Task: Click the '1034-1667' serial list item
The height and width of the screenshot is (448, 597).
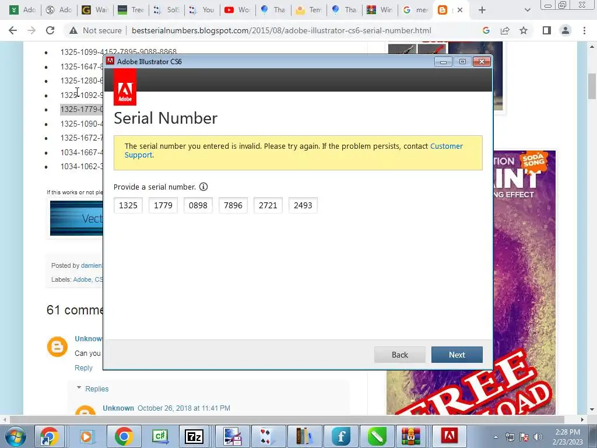Action: 82,152
